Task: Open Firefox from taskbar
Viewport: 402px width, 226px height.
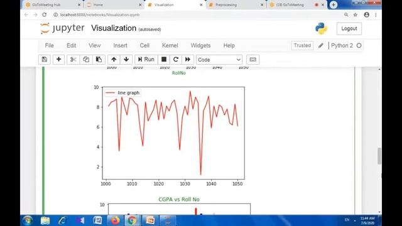Action: click(115, 220)
